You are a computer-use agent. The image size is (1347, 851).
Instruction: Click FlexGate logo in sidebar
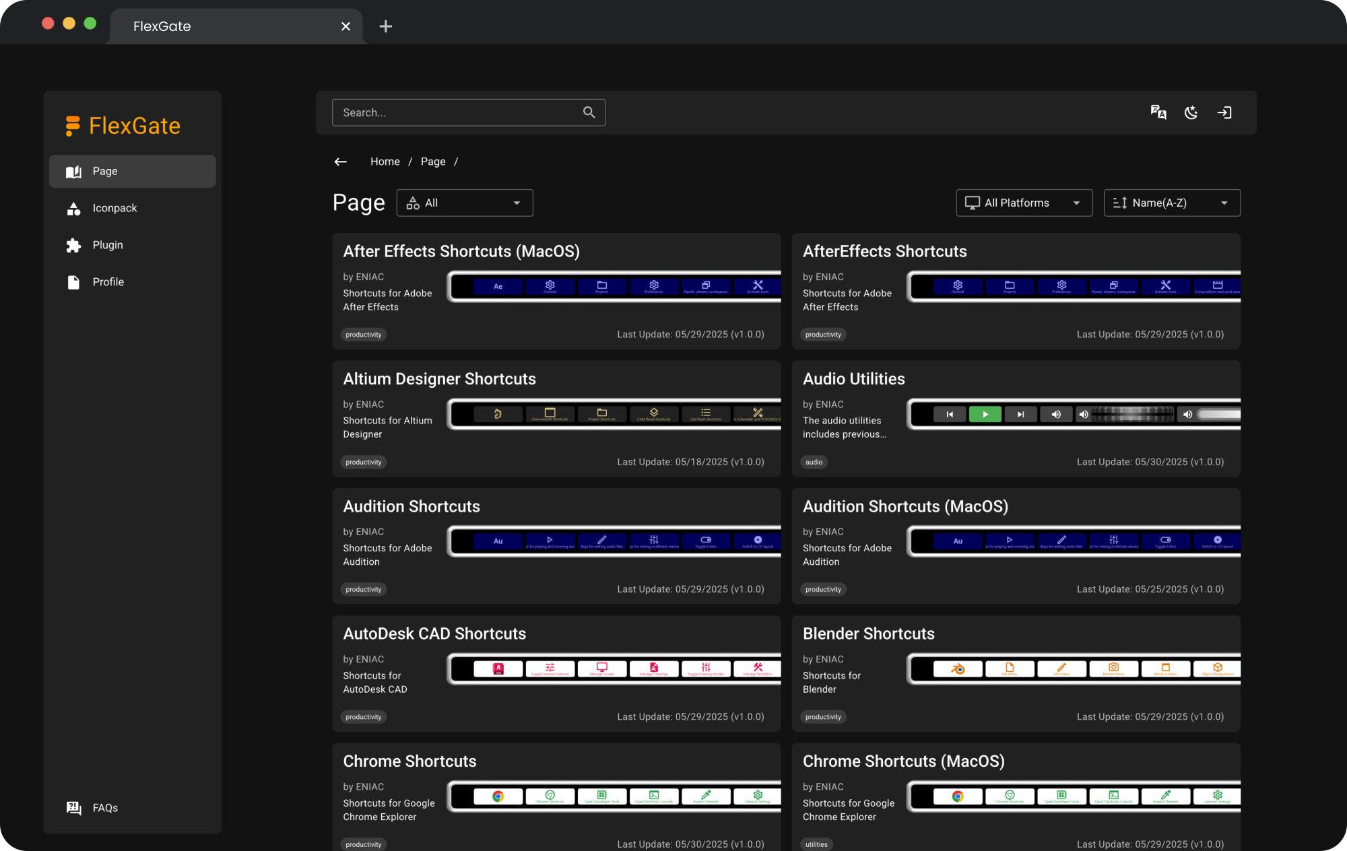(x=123, y=126)
